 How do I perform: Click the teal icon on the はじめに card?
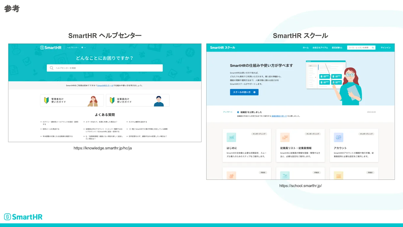click(231, 137)
